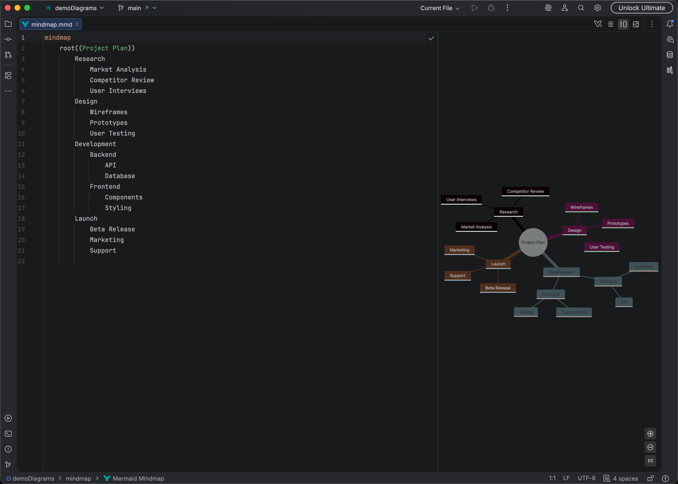Viewport: 678px width, 484px height.
Task: Open the Debug bug icon
Action: pyautogui.click(x=491, y=8)
